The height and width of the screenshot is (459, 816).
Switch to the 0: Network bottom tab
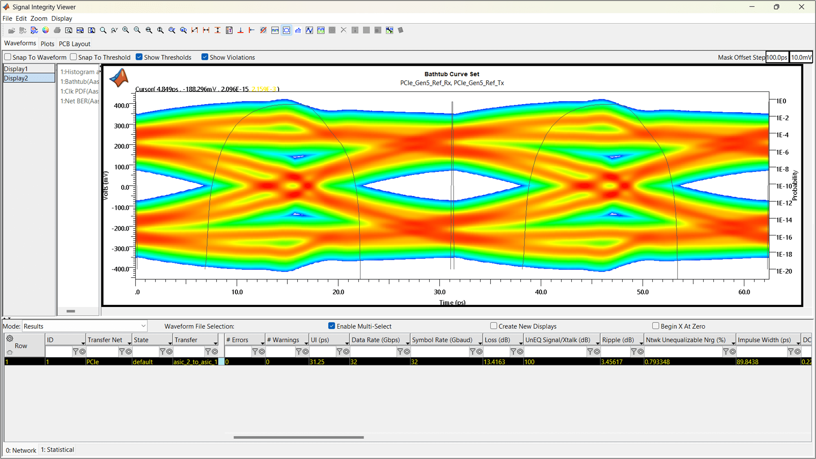(x=21, y=450)
